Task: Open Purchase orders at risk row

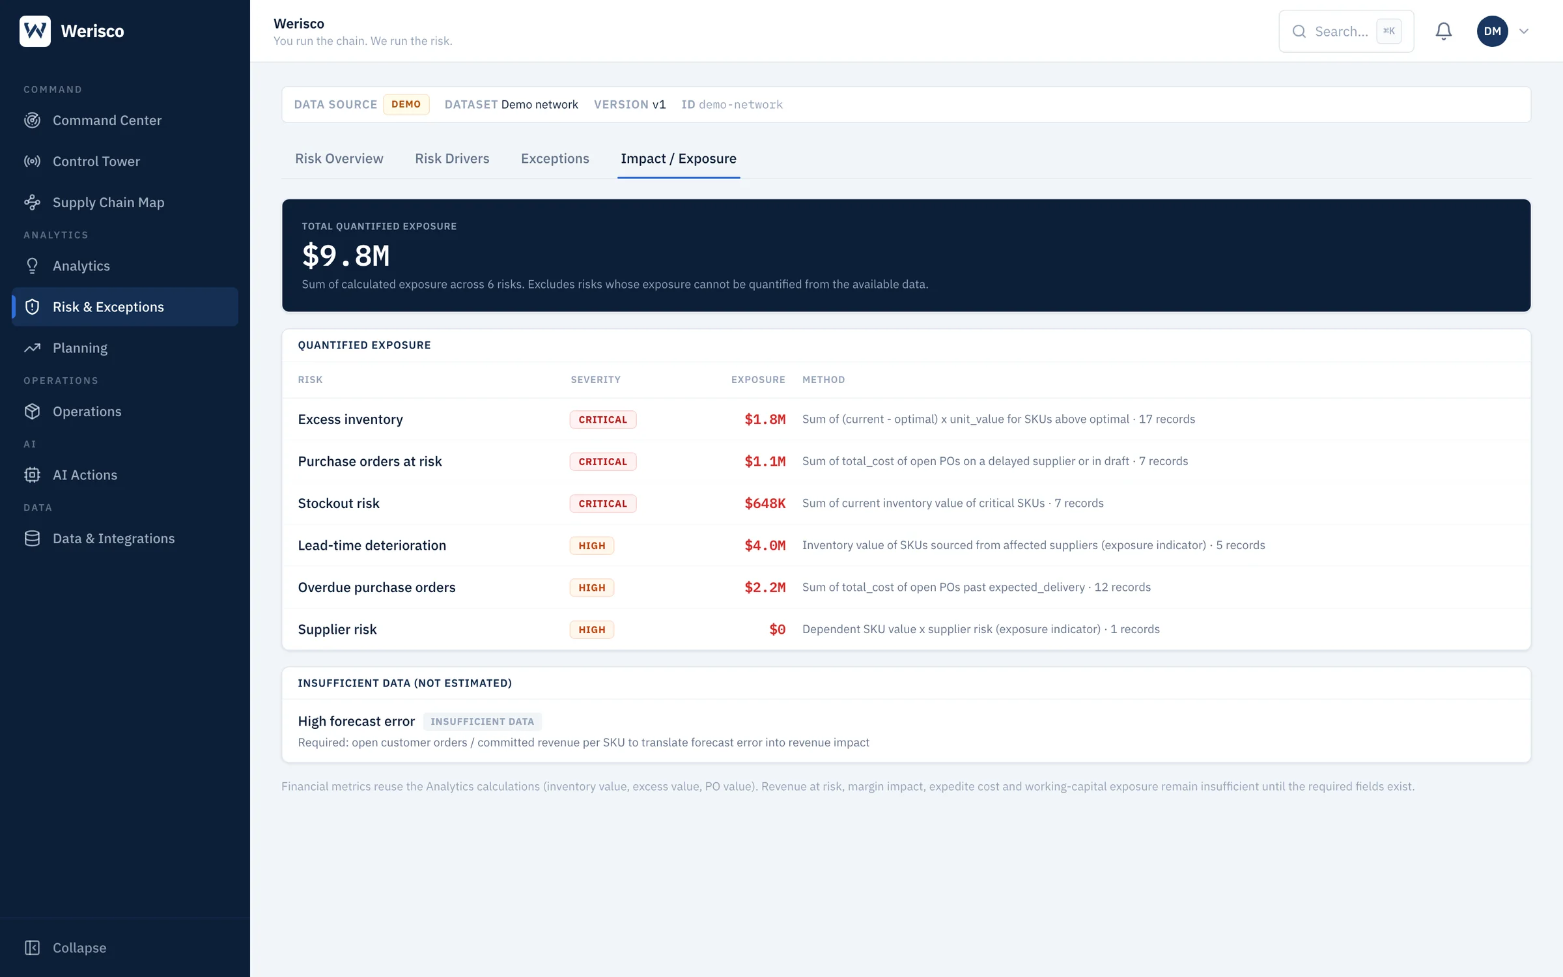Action: point(906,461)
